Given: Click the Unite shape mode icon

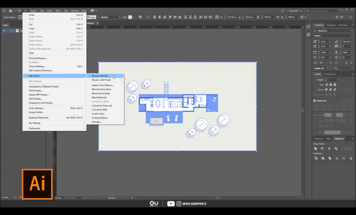Looking at the screenshot, I should pyautogui.click(x=316, y=149).
